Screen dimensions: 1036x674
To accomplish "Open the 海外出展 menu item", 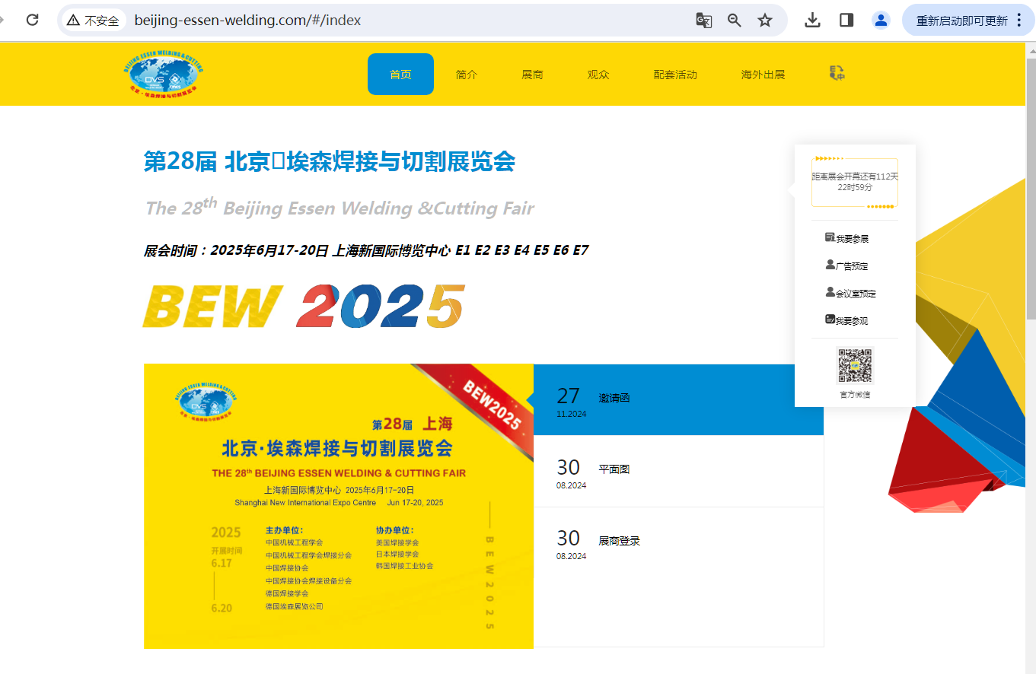I will coord(763,75).
